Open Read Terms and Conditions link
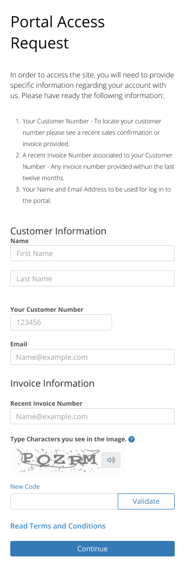Viewport: 185px width, 575px height. (58, 526)
